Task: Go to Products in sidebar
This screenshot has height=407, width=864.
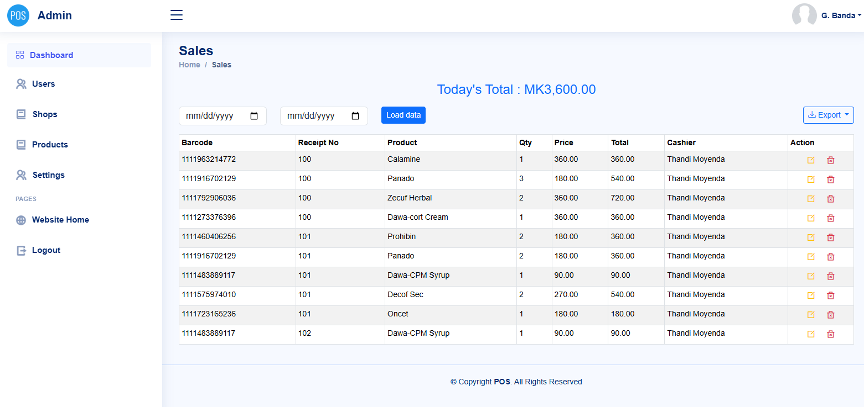Action: click(x=50, y=145)
